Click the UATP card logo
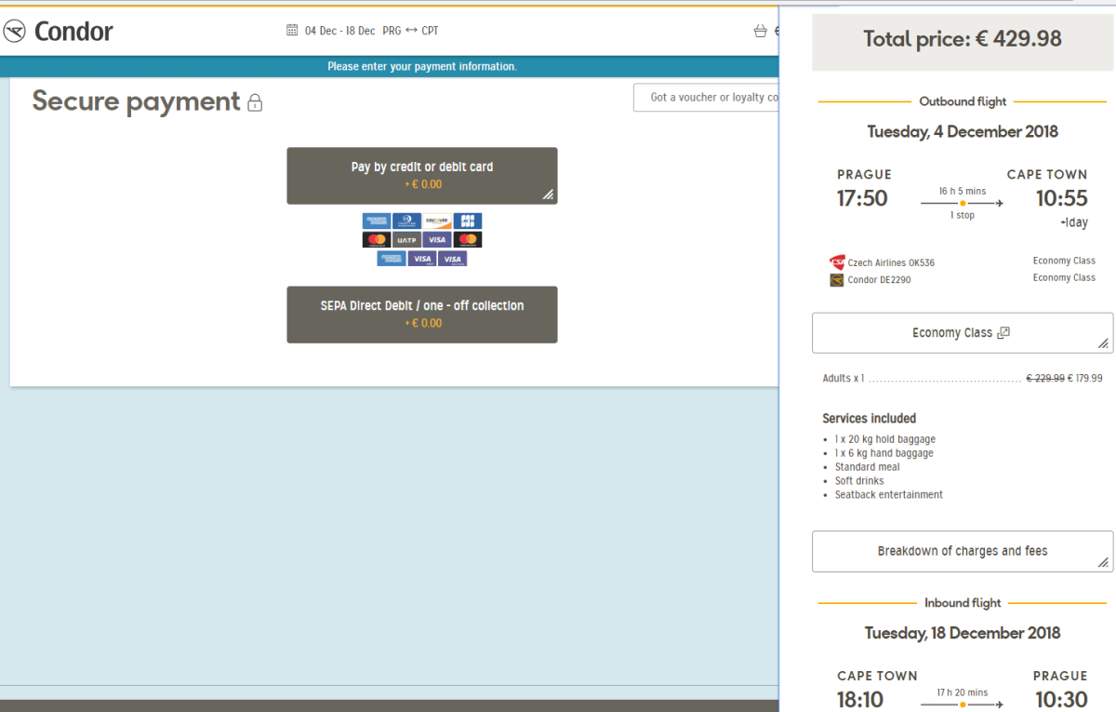This screenshot has height=712, width=1116. [406, 240]
